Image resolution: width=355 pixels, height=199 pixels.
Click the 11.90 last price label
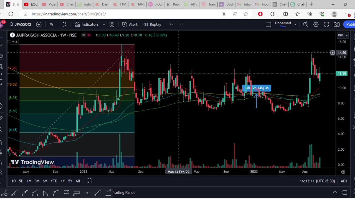pos(342,74)
